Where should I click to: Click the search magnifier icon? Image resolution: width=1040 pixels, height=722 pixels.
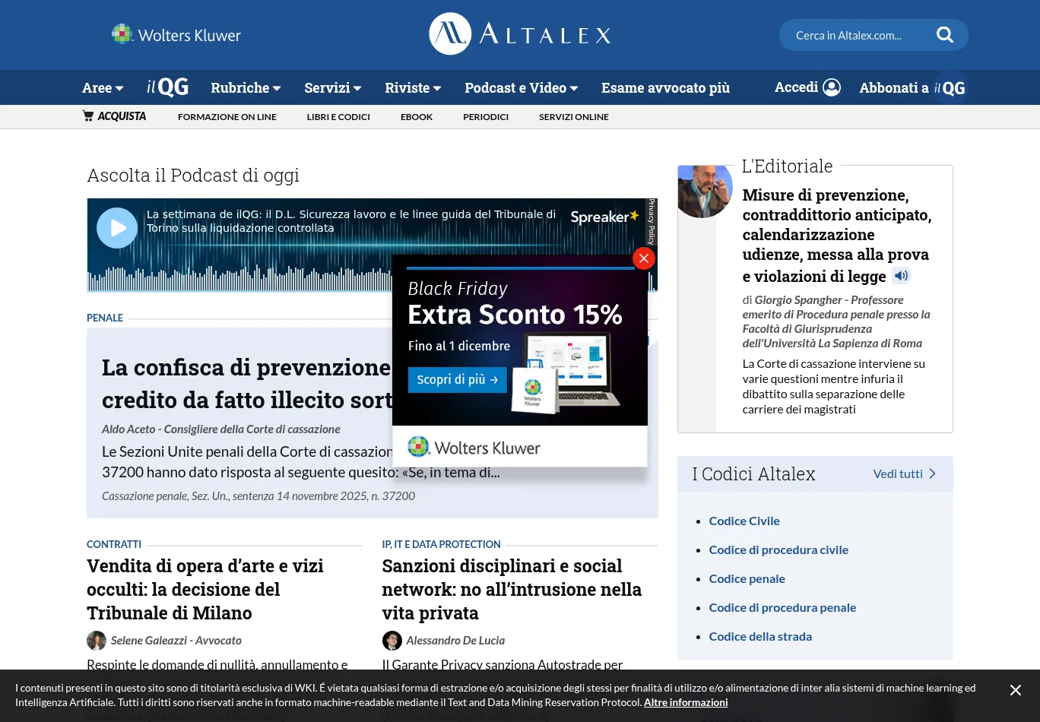click(944, 35)
